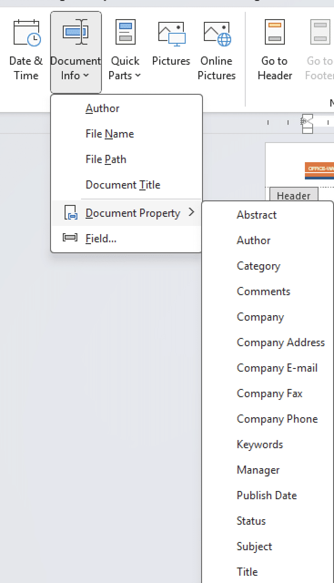
Task: Choose Author from Document Info menu
Action: pyautogui.click(x=102, y=108)
